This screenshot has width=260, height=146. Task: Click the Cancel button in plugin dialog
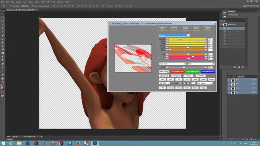pos(171,88)
